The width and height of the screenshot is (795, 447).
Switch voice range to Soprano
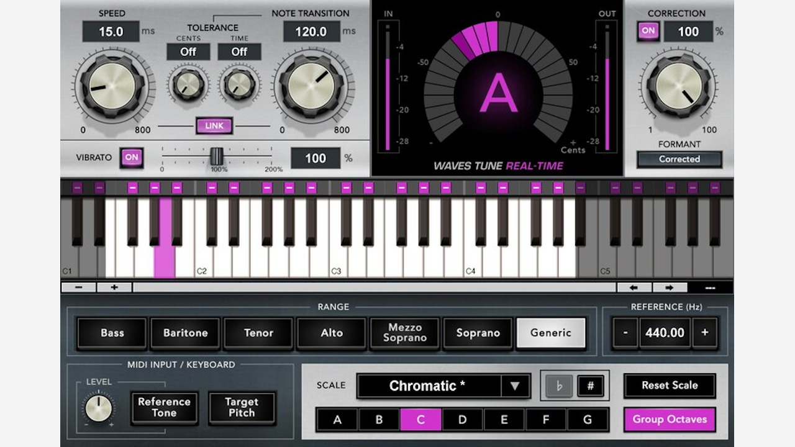tap(478, 333)
